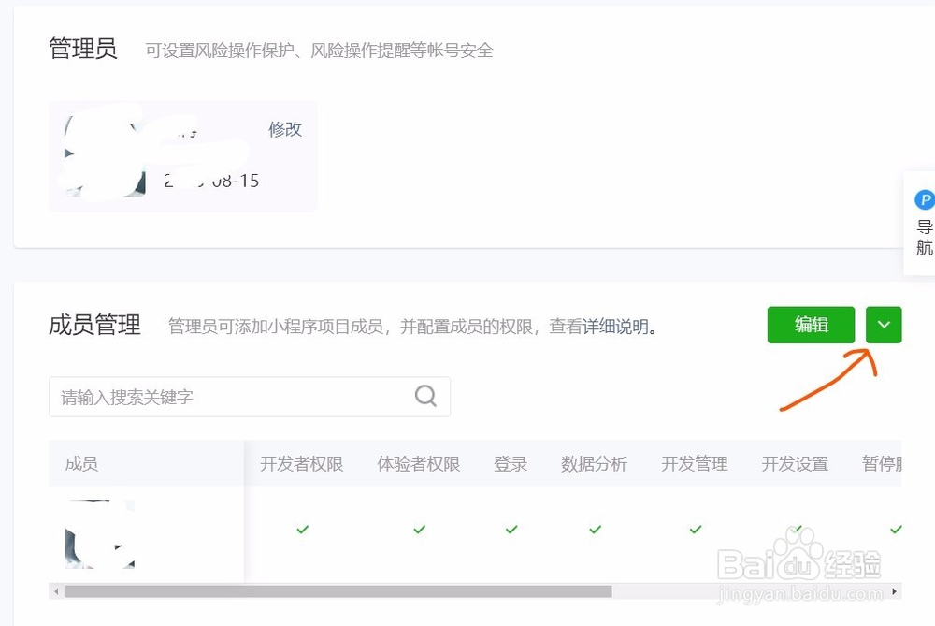935x626 pixels.
Task: Click the scrollbar left arrow
Action: pos(56,591)
